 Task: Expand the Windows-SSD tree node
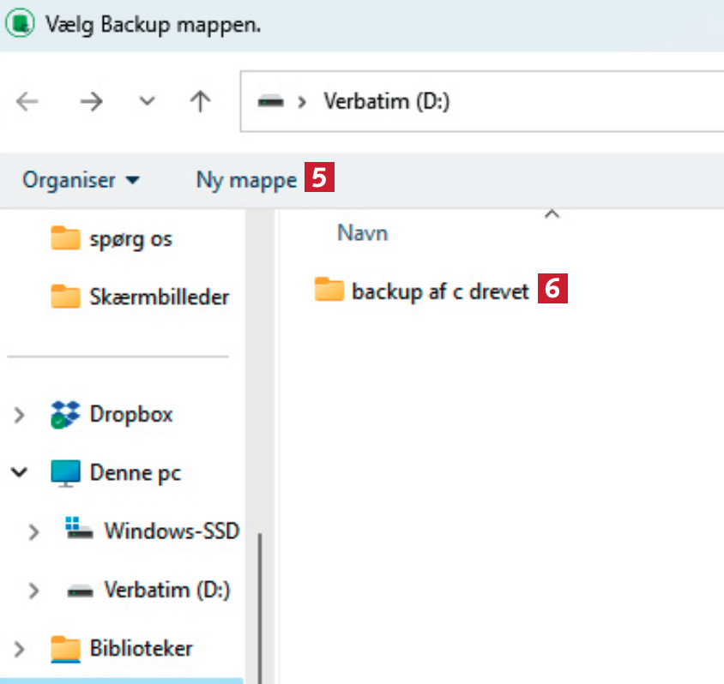[33, 532]
